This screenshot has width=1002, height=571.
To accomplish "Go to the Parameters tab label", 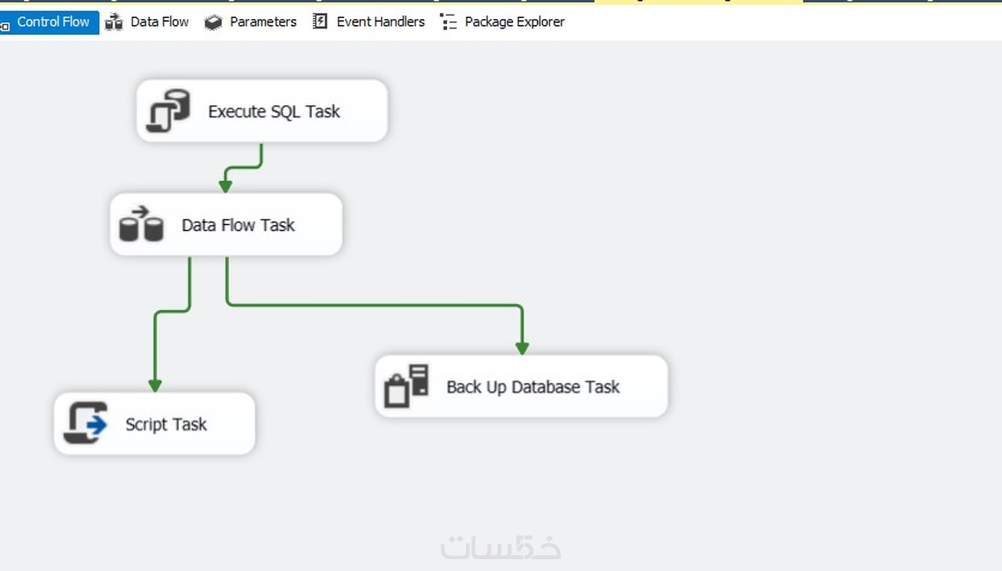I will pos(263,22).
